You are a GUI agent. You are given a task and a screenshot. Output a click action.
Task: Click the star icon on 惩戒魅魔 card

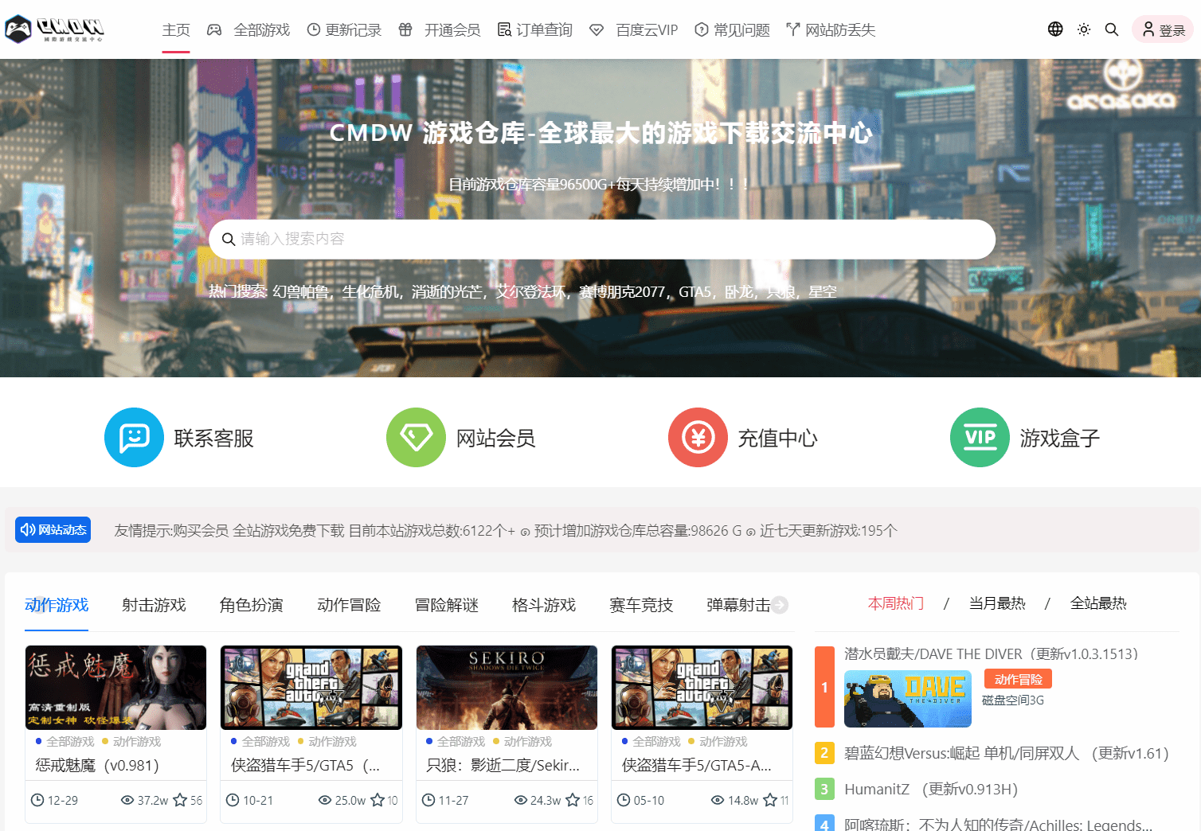tap(181, 800)
